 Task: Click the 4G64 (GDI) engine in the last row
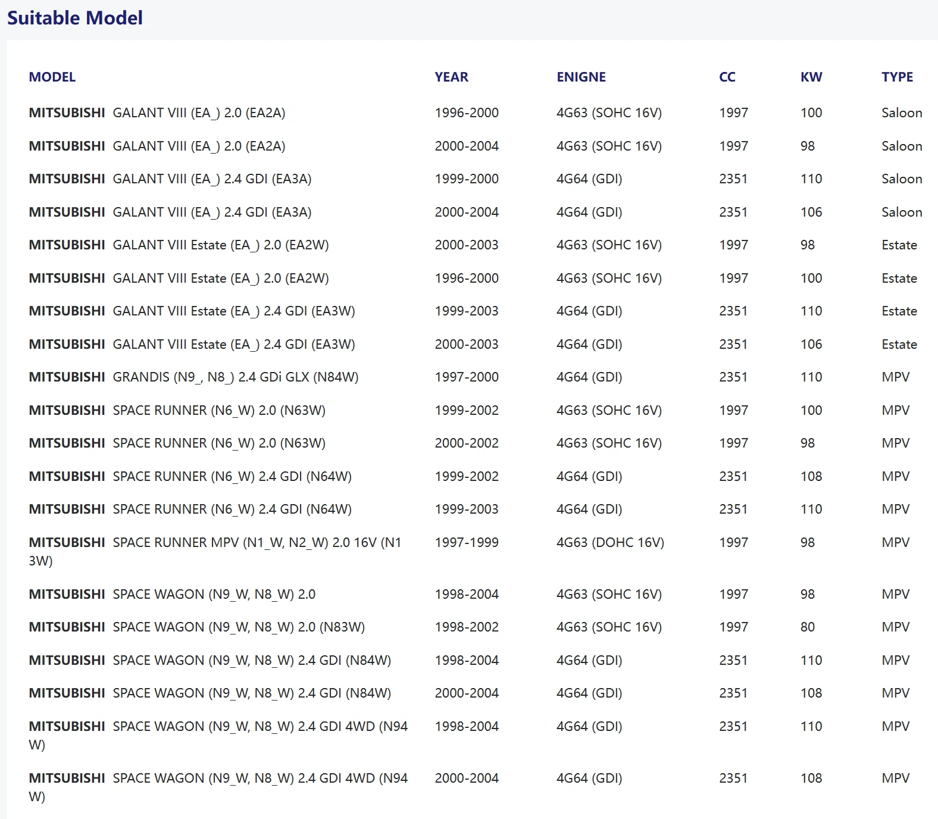[x=589, y=778]
